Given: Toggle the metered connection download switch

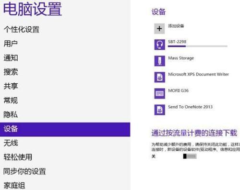Looking at the screenshot, I should [190, 156].
